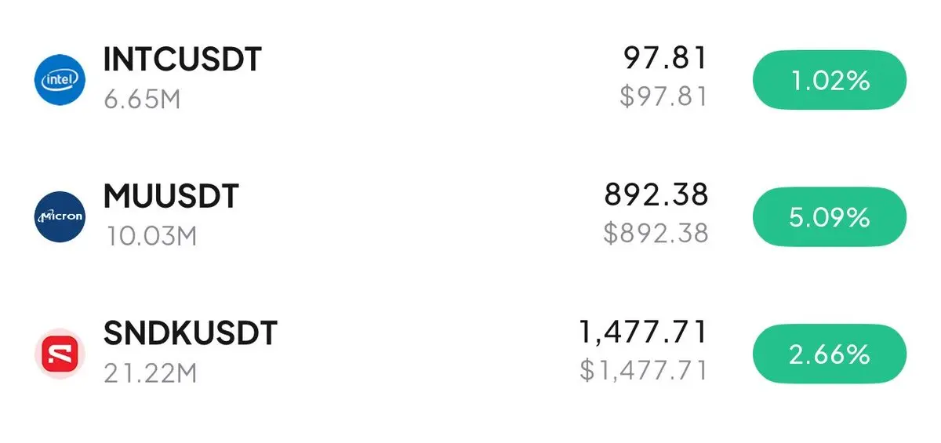Tap the red SanDisk logo icon
Screen dimensions: 941x443
(60, 354)
